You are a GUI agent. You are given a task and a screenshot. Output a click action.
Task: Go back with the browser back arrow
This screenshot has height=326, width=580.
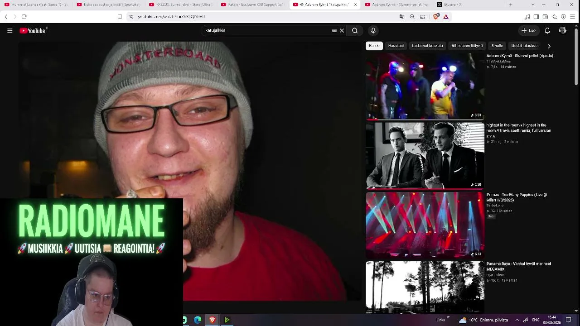[6, 17]
